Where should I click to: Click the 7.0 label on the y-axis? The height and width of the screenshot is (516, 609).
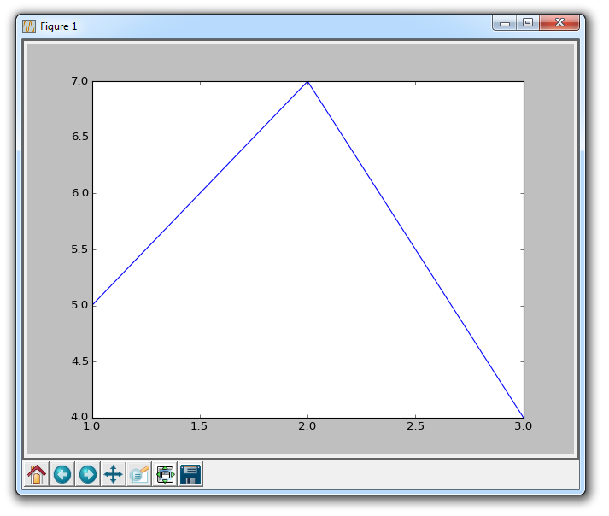(78, 81)
